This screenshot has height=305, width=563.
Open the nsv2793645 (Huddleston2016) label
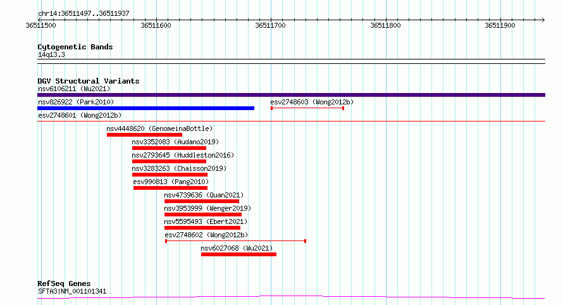183,155
